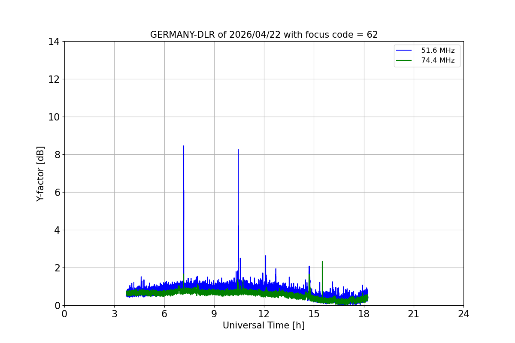The width and height of the screenshot is (515, 343).
Task: Click x-axis tick label 18
Action: (364, 314)
